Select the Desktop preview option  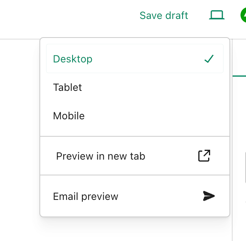[134, 59]
